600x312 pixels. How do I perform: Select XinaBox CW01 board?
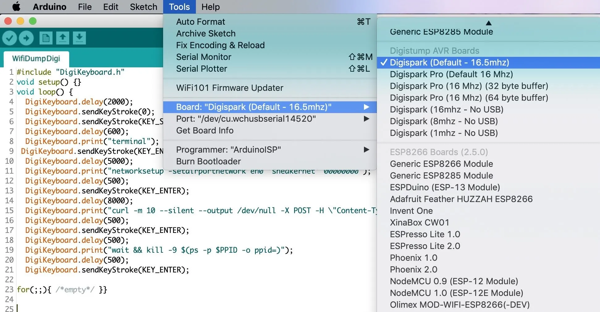488,222
